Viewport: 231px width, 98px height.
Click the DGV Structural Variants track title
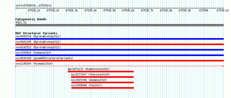click(x=36, y=33)
